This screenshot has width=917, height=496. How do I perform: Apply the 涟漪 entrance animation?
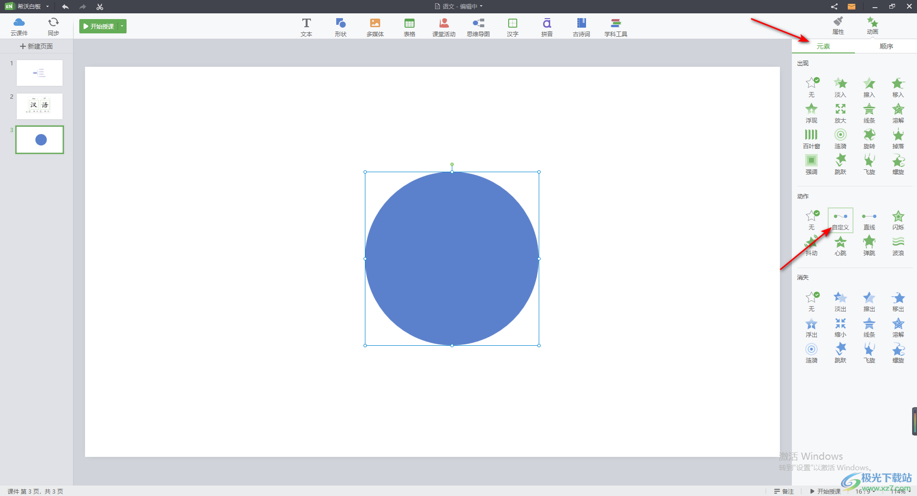click(840, 139)
